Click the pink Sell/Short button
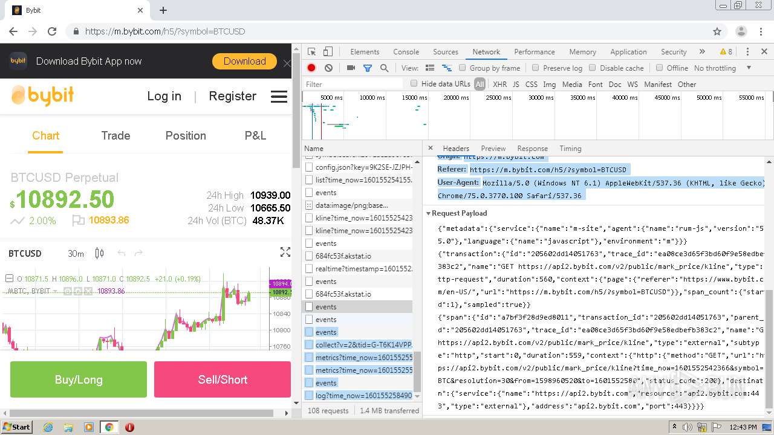Screen dimensions: 774x435 click(x=223, y=379)
